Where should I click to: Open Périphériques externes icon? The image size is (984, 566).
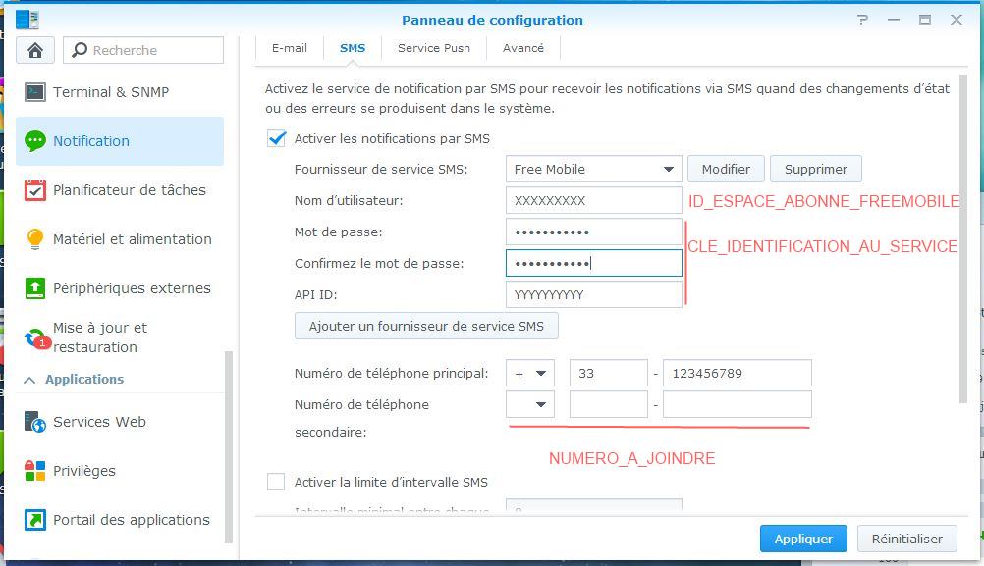35,288
